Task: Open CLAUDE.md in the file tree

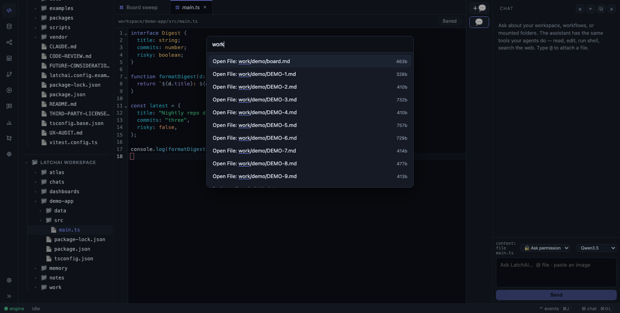Action: [63, 47]
